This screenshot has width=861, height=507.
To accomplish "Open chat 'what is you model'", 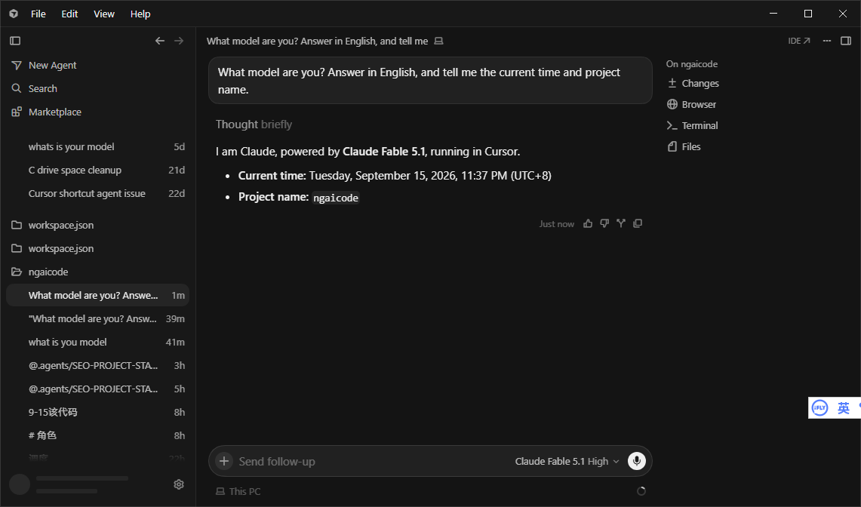I will point(98,343).
